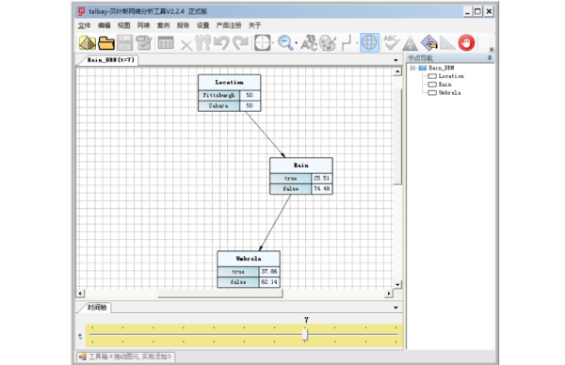Click the magnifier zoom-out icon
The width and height of the screenshot is (565, 365).
[285, 43]
